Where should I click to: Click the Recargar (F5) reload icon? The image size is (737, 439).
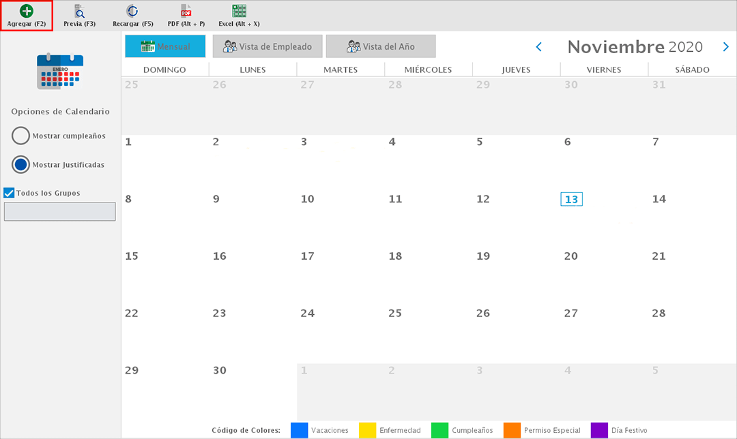coord(132,11)
